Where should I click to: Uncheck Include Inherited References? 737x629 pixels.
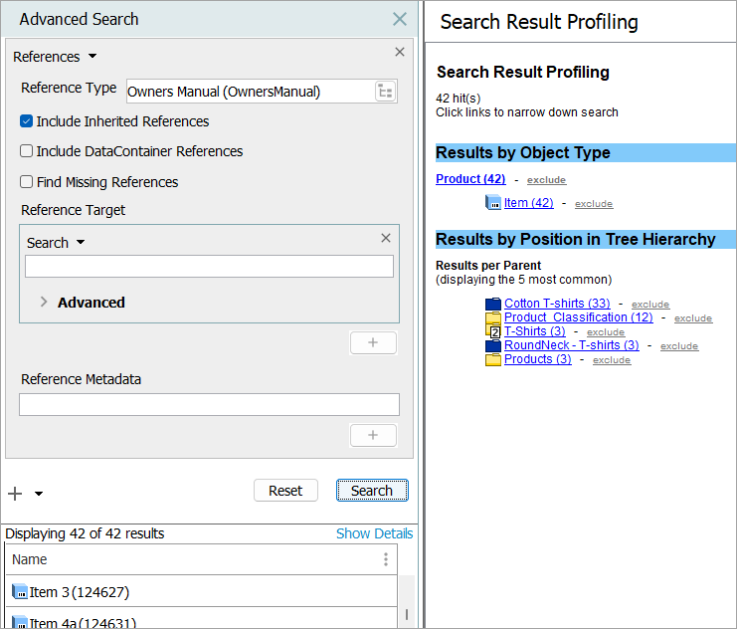[27, 121]
